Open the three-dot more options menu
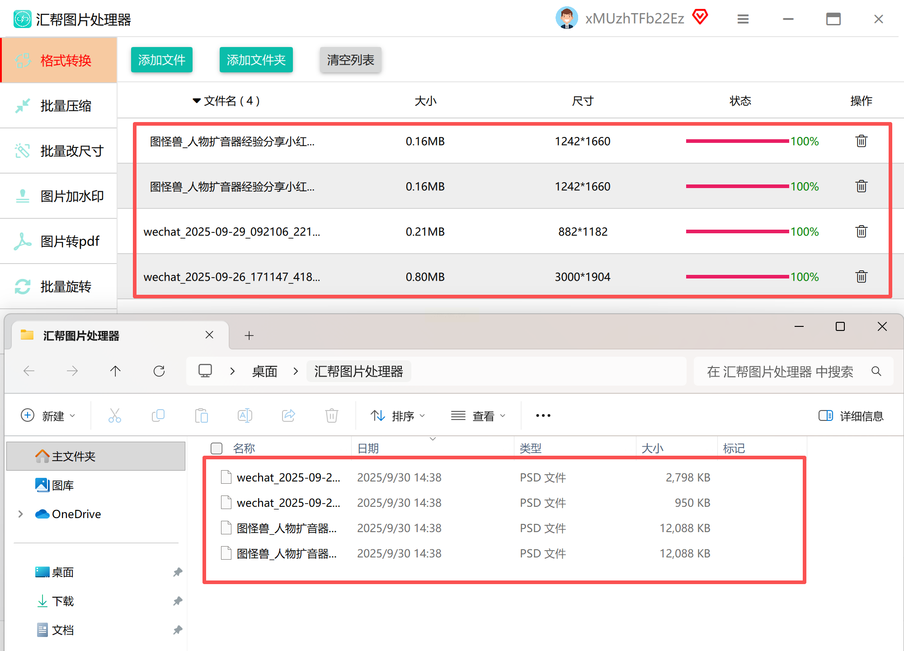The height and width of the screenshot is (651, 904). [543, 415]
